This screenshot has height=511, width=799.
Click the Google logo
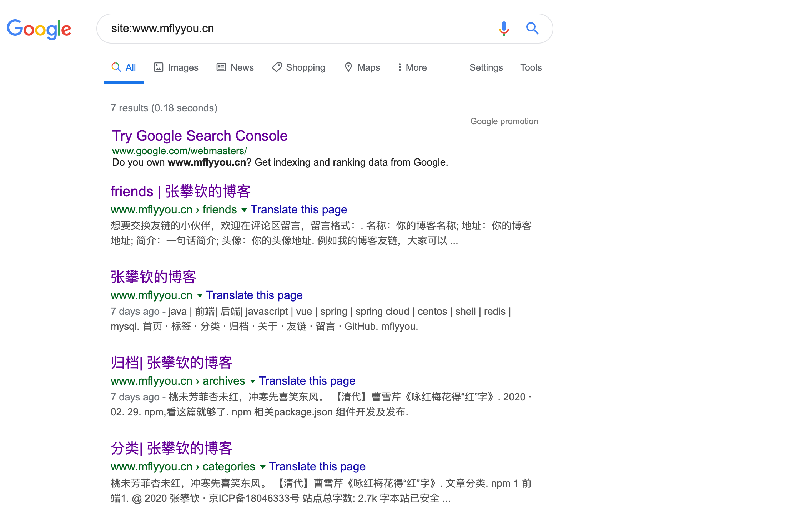(39, 29)
